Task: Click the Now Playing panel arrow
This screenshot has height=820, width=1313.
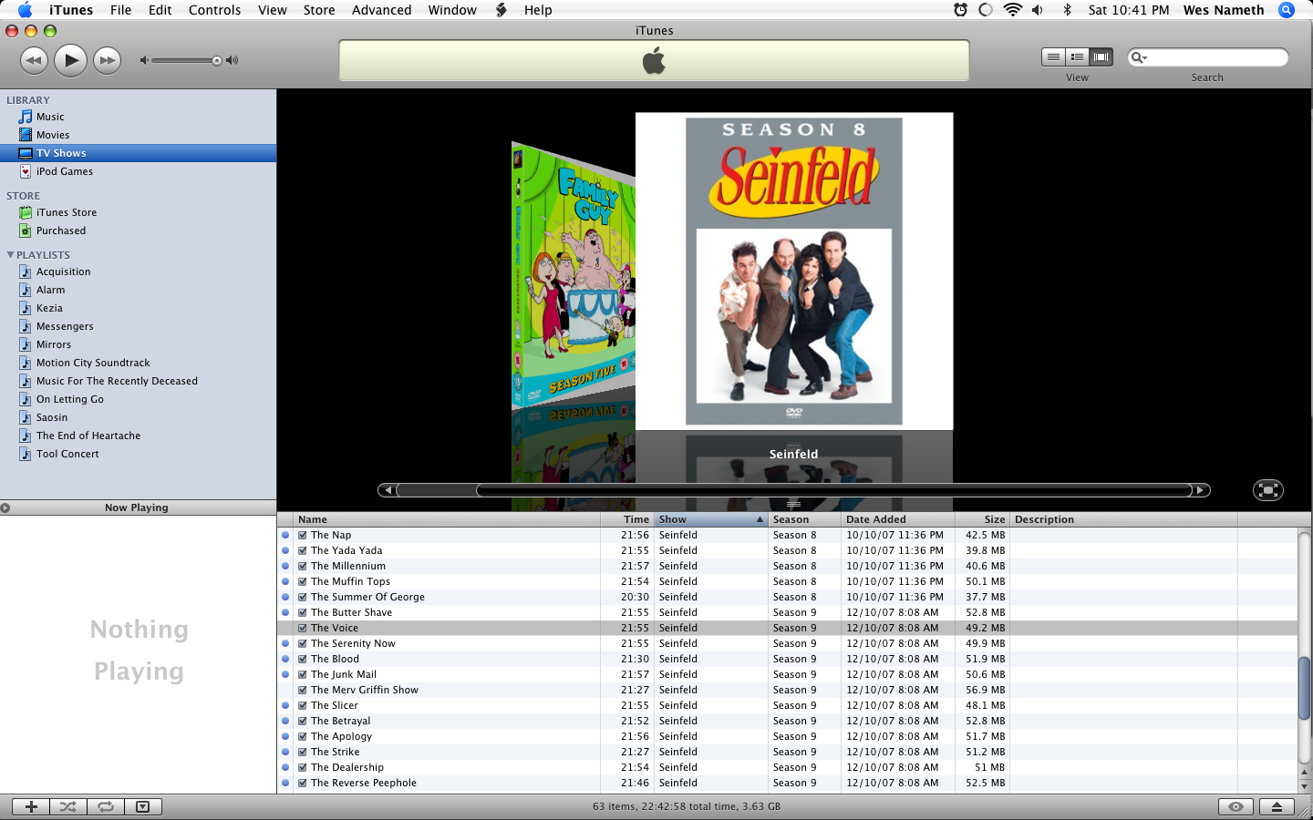Action: point(5,507)
